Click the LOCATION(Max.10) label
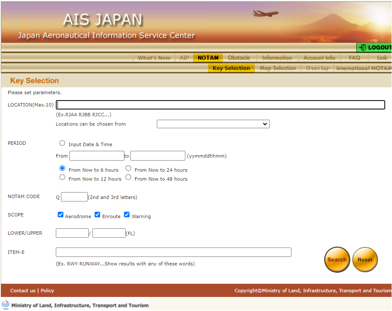 coord(31,105)
